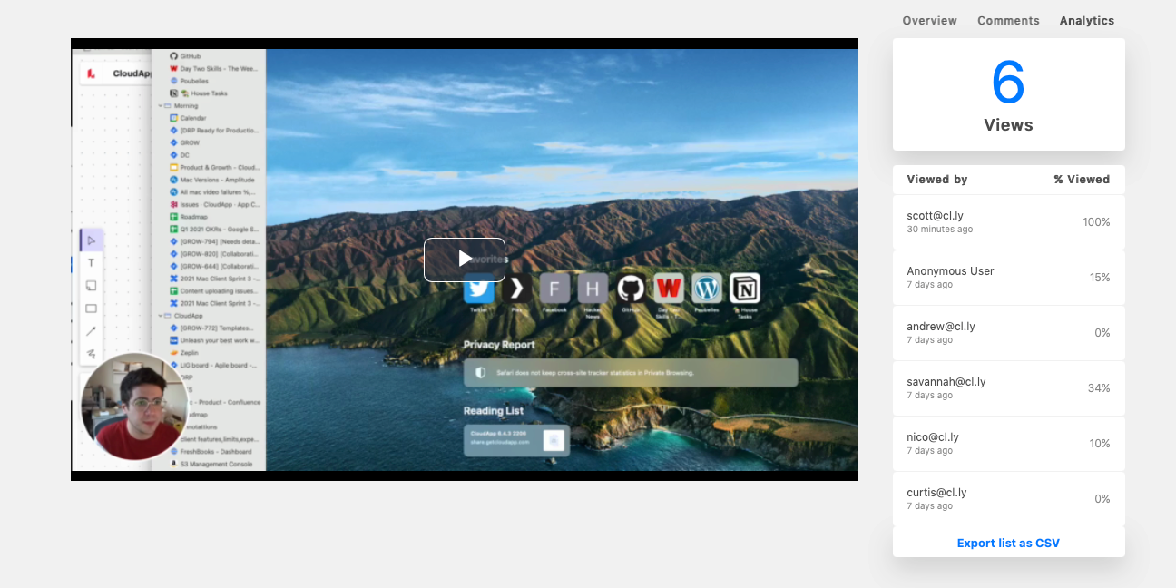Select the andrew@cl.ly viewer row
The height and width of the screenshot is (588, 1176).
(x=1008, y=332)
